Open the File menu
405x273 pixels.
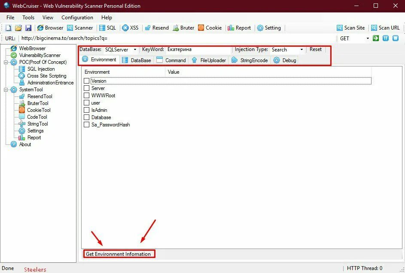[10, 18]
